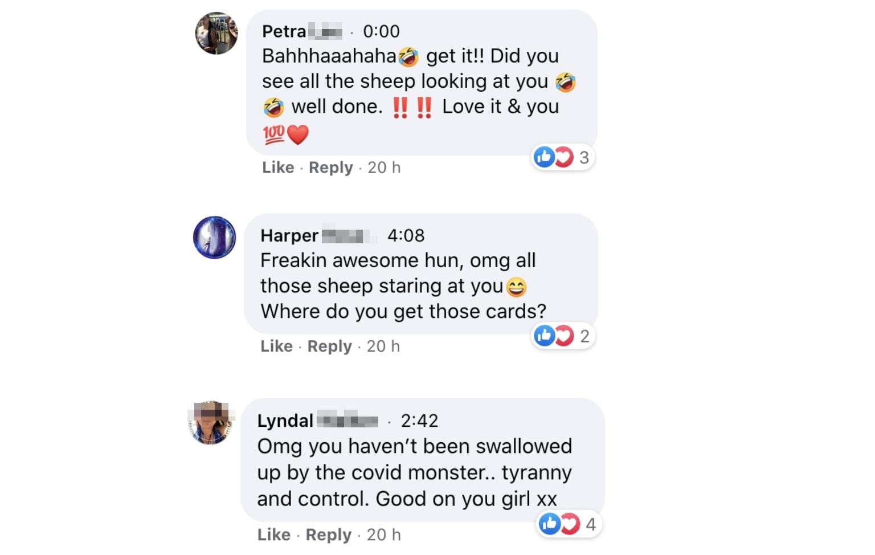Jump to 4:08 video timestamp
Viewport: 875px width, 555px height.
coord(406,235)
